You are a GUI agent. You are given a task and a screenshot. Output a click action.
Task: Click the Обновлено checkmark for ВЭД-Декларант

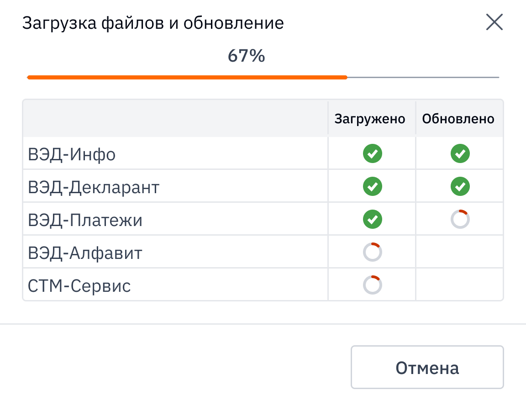pyautogui.click(x=460, y=186)
